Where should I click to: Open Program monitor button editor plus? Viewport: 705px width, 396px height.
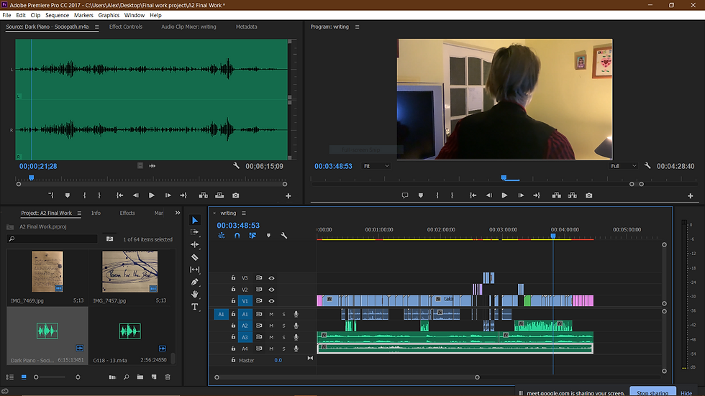[x=690, y=195]
